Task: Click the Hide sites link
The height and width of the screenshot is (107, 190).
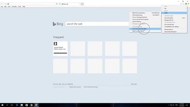Action: tap(134, 84)
